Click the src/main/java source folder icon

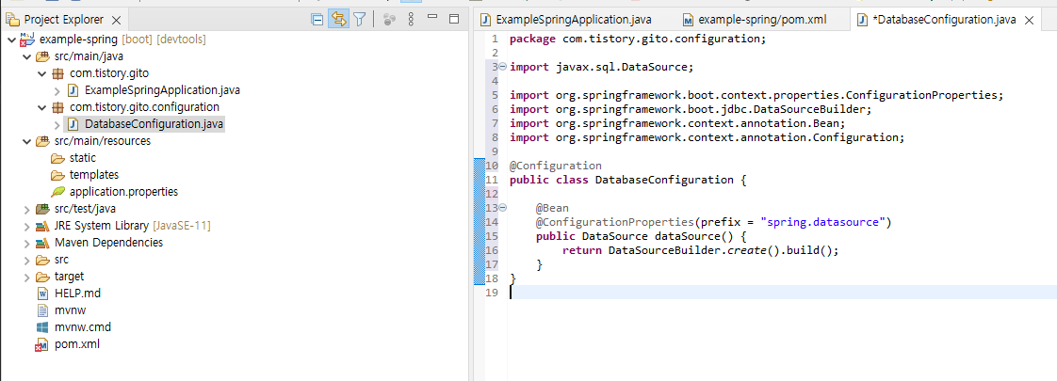point(42,56)
